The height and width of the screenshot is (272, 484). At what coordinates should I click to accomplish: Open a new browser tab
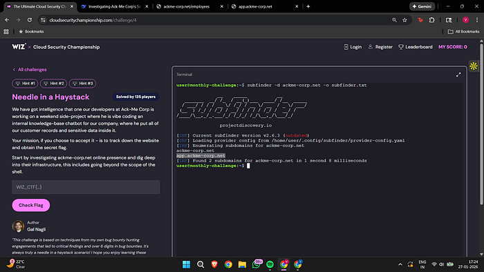[308, 6]
